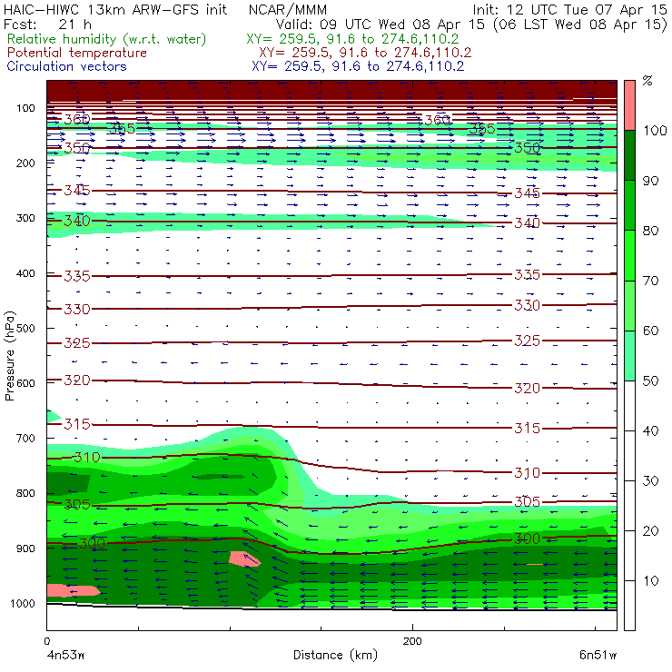Click the 60–70% light green colorbar segment
The height and width of the screenshot is (672, 672).
(x=629, y=305)
